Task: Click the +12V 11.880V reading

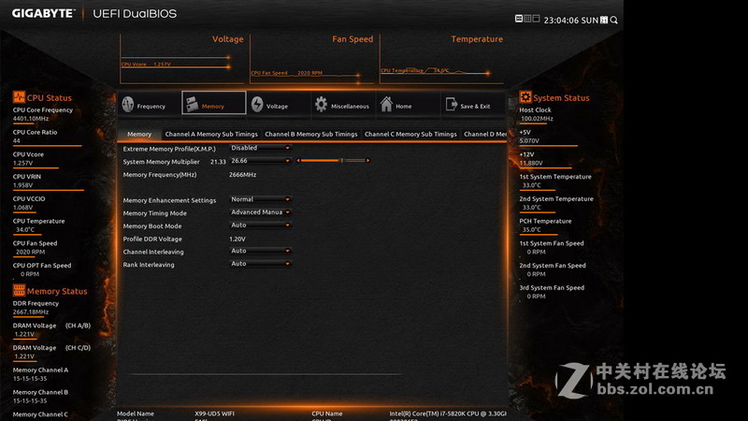Action: point(531,163)
